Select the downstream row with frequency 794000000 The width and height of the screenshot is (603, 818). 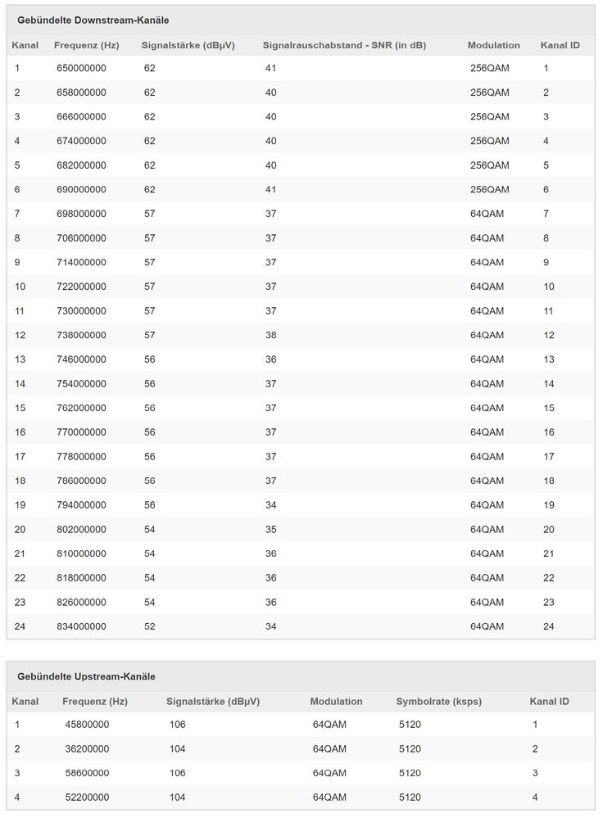[301, 505]
